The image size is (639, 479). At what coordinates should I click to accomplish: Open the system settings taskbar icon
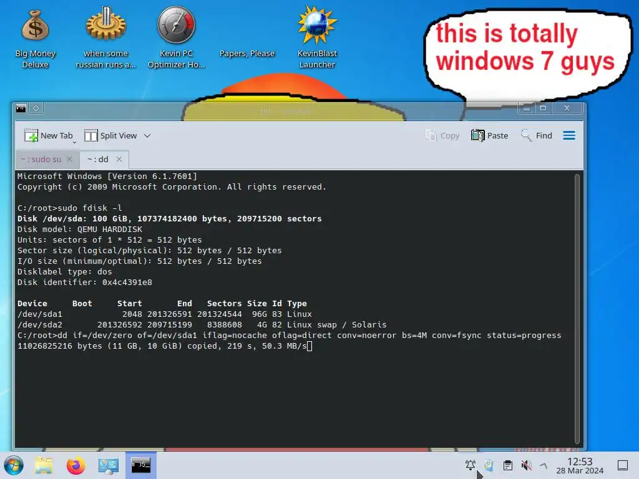[108, 465]
